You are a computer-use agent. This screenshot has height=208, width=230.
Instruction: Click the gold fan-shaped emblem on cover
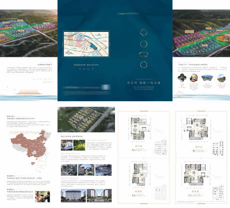point(143,54)
